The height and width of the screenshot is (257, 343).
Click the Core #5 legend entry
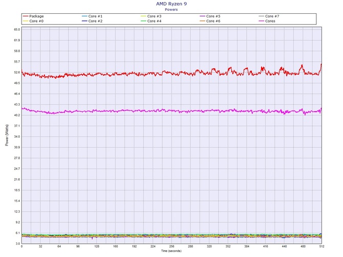point(210,16)
